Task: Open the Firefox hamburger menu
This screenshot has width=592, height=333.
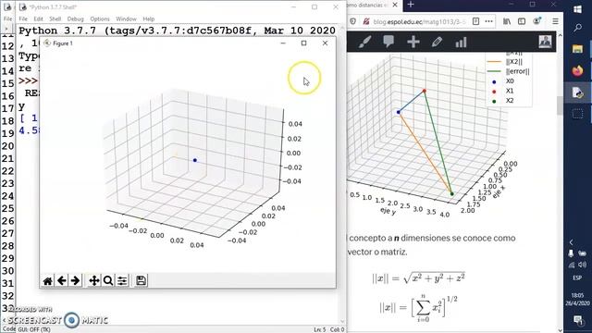Action: point(555,21)
